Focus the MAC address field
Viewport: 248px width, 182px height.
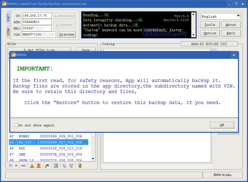(37, 28)
